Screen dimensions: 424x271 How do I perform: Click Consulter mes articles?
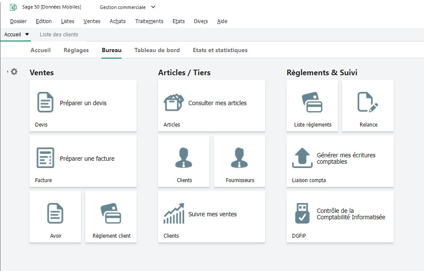coord(218,103)
